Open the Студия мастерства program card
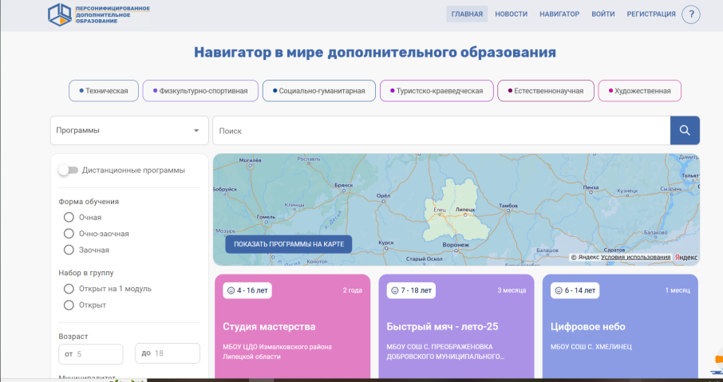 [292, 326]
